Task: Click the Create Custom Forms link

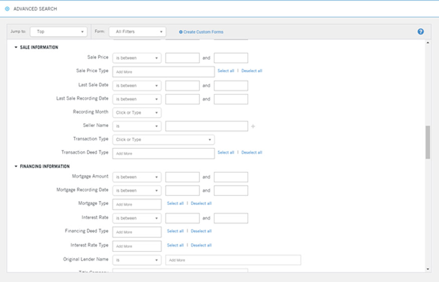Action: [201, 32]
